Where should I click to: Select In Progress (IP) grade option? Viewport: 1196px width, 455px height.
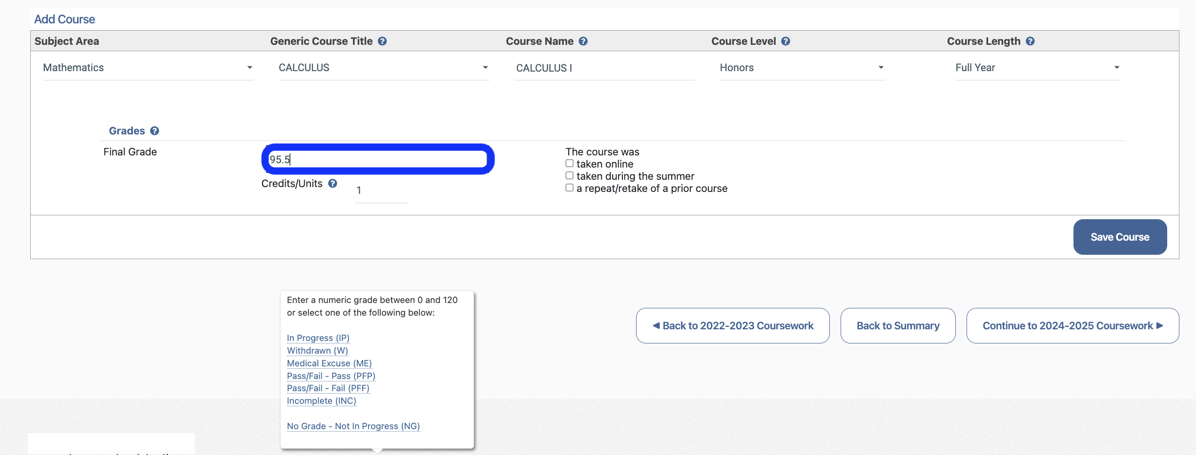click(x=318, y=338)
